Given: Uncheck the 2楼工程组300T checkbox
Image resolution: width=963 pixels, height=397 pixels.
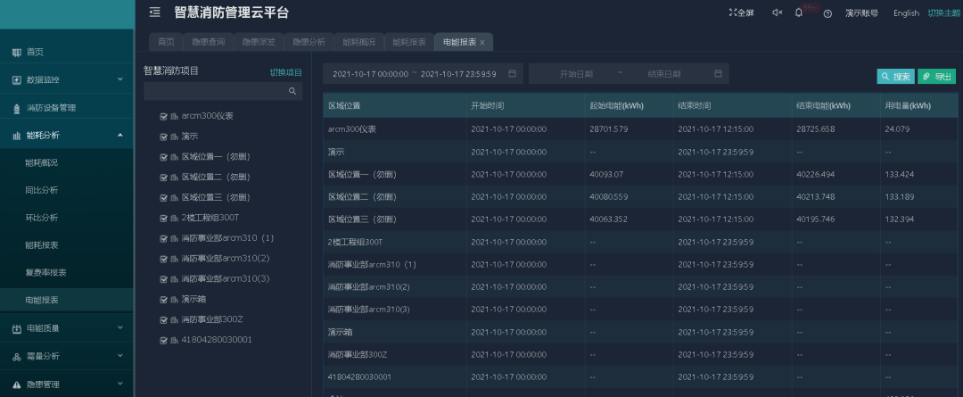Looking at the screenshot, I should [x=163, y=219].
